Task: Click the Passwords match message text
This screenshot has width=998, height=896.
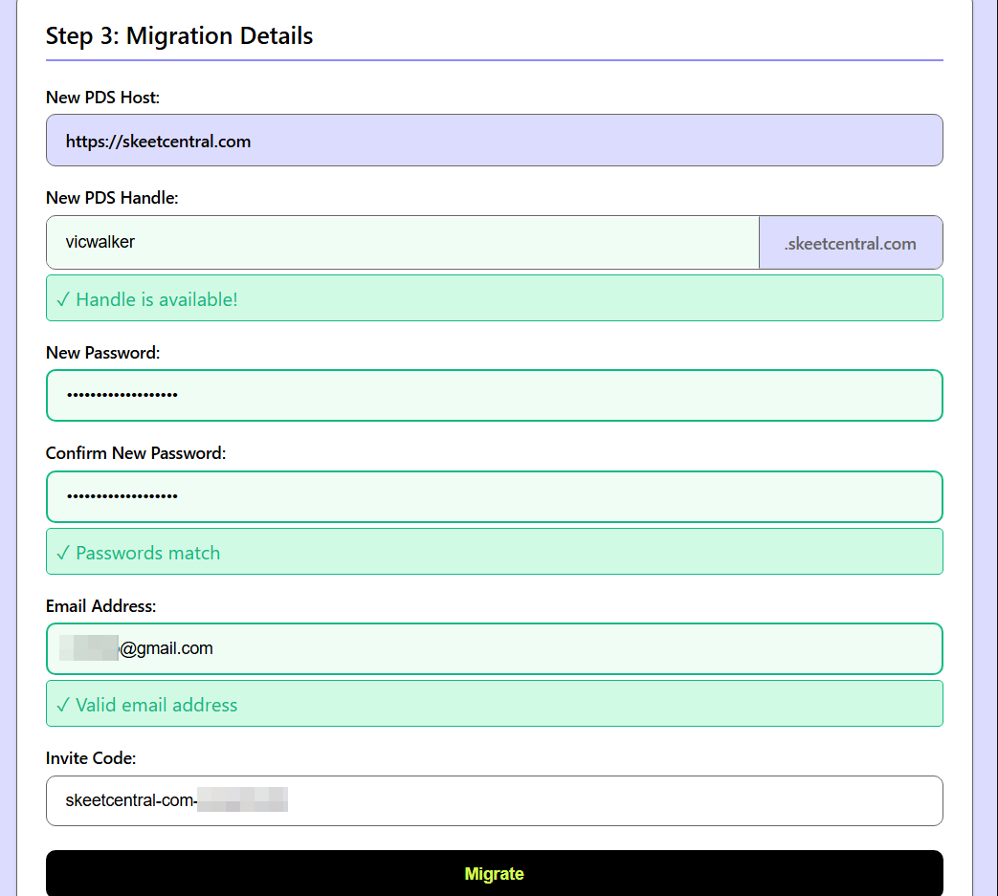Action: 148,553
